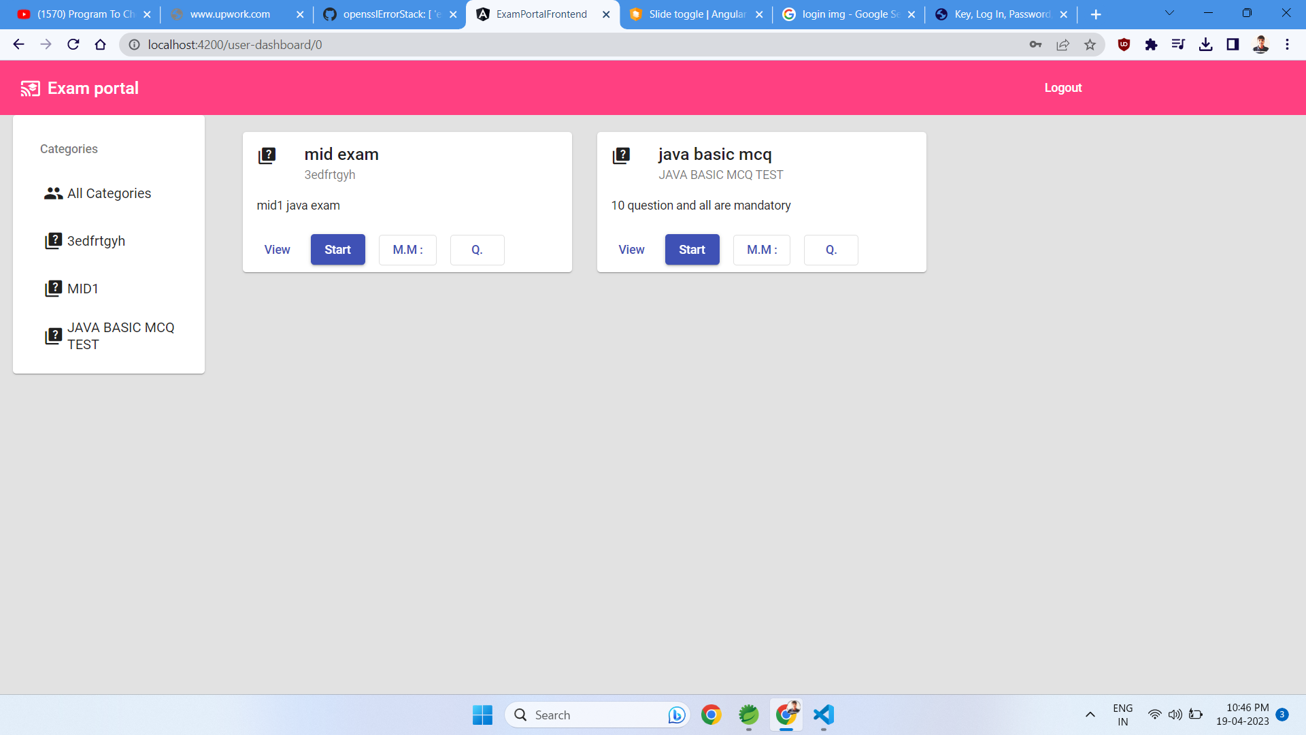The image size is (1306, 735).
Task: Click the bookmark star in address bar
Action: click(1090, 44)
